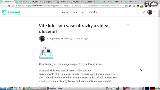Image resolution: width=160 pixels, height=90 pixels.
Task: Click the signal bars network tray icon
Action: (x=111, y=88)
